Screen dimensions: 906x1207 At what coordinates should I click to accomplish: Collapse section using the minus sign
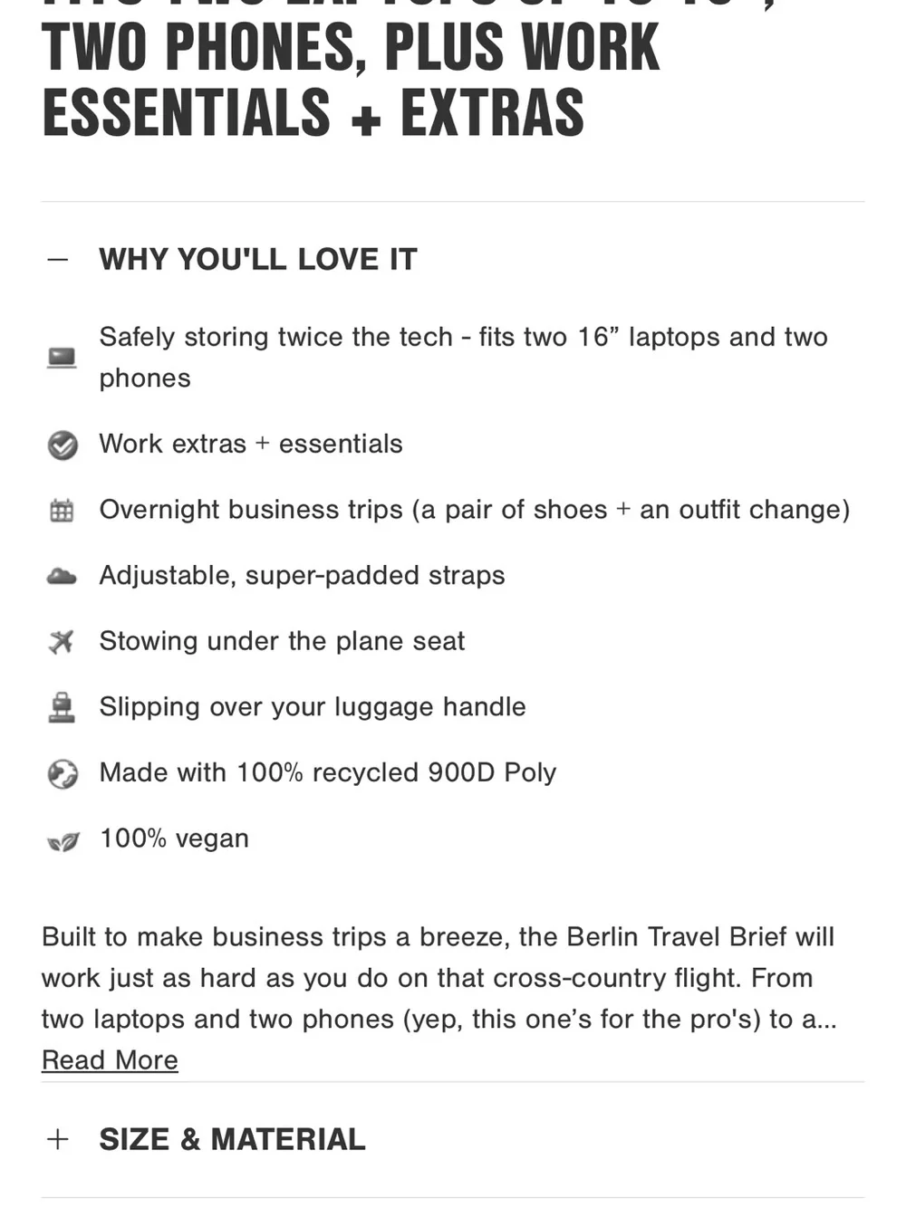[57, 260]
